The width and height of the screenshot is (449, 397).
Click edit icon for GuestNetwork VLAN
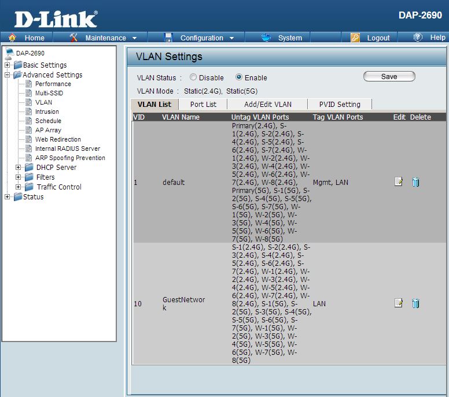(x=398, y=303)
